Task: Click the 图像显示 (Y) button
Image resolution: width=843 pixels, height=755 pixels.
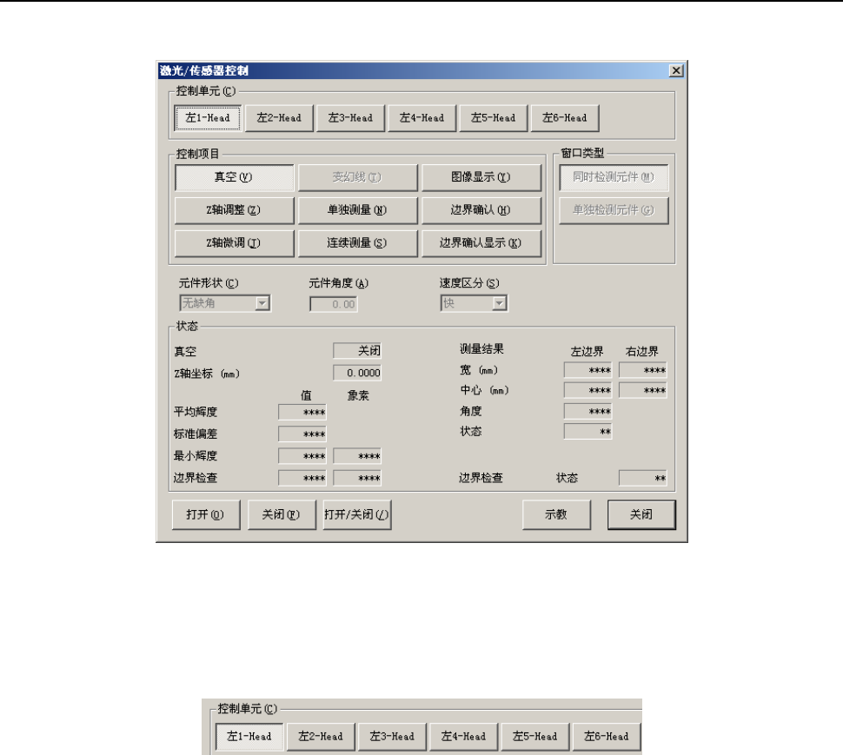Action: coord(481,177)
